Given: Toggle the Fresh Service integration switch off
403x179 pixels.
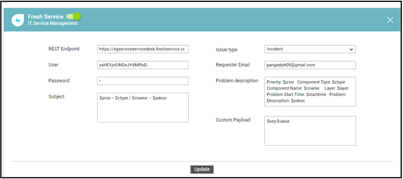Looking at the screenshot, I should pyautogui.click(x=73, y=16).
